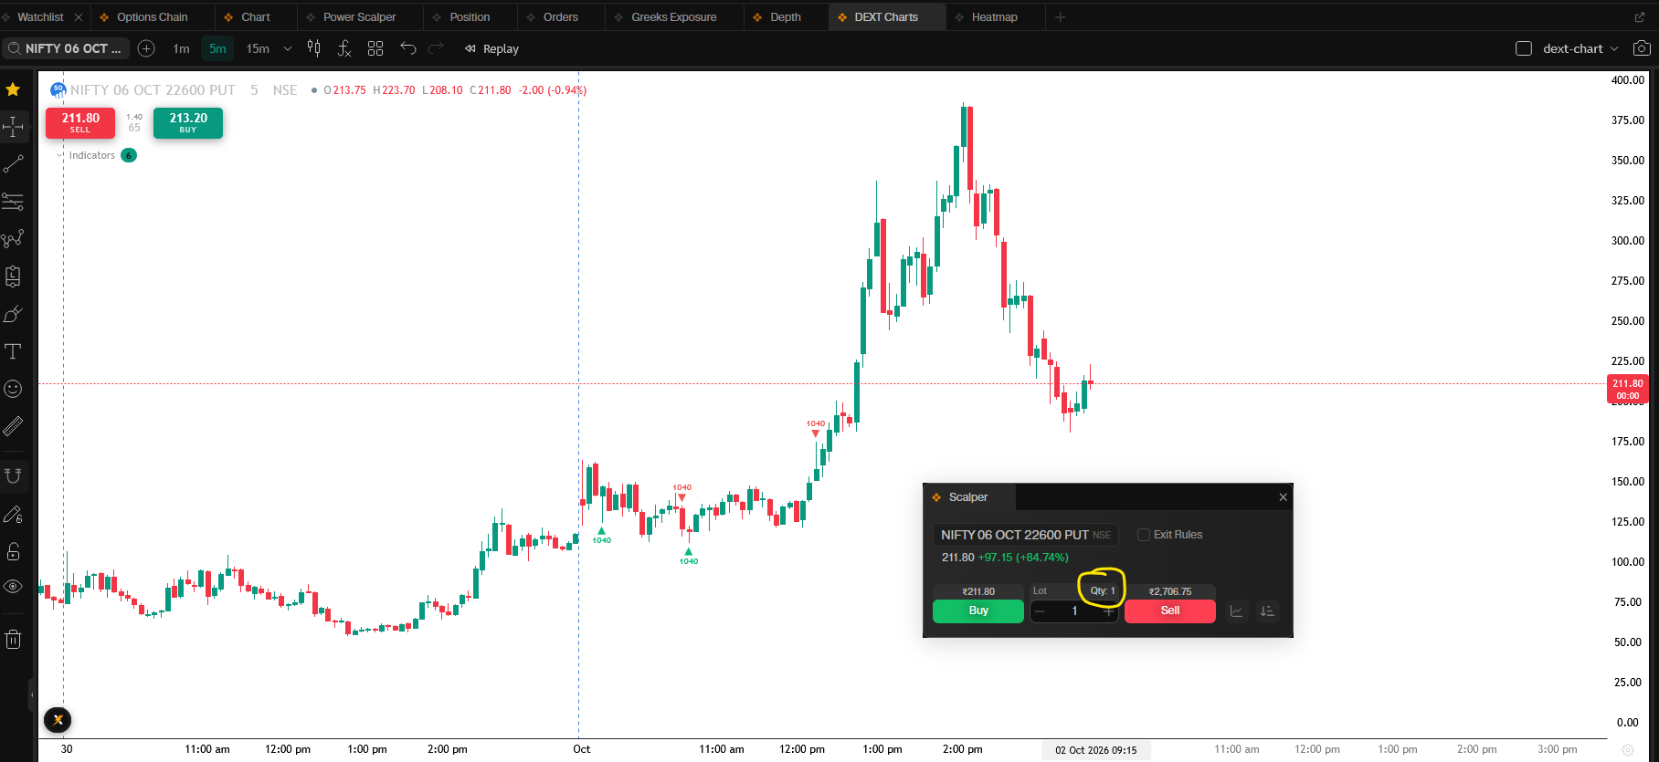The image size is (1659, 762).
Task: Open the long position forecasting tool
Action: 13,277
